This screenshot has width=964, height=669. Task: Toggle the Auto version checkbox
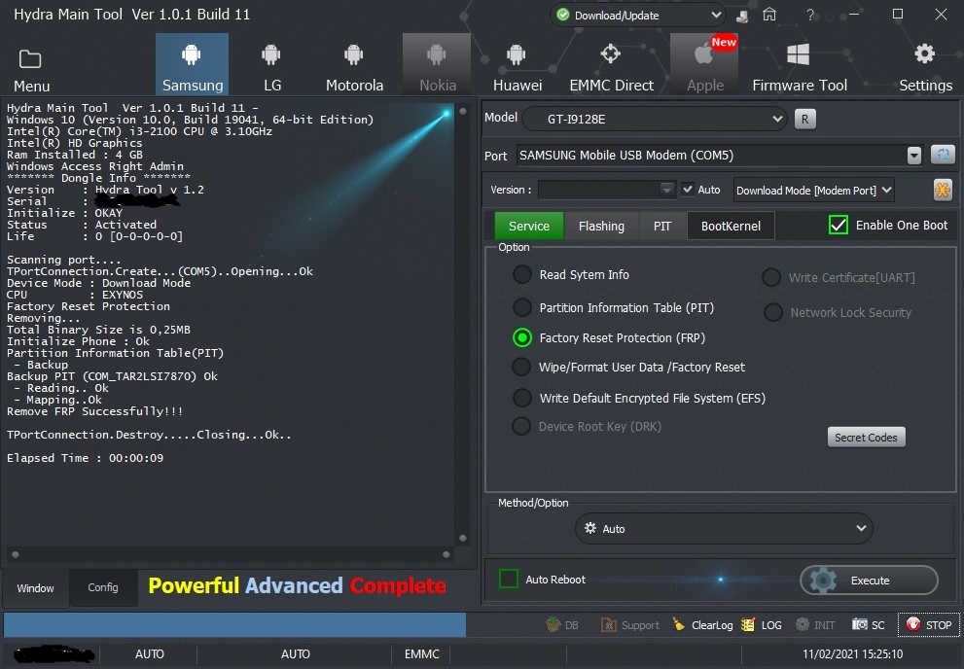(688, 190)
